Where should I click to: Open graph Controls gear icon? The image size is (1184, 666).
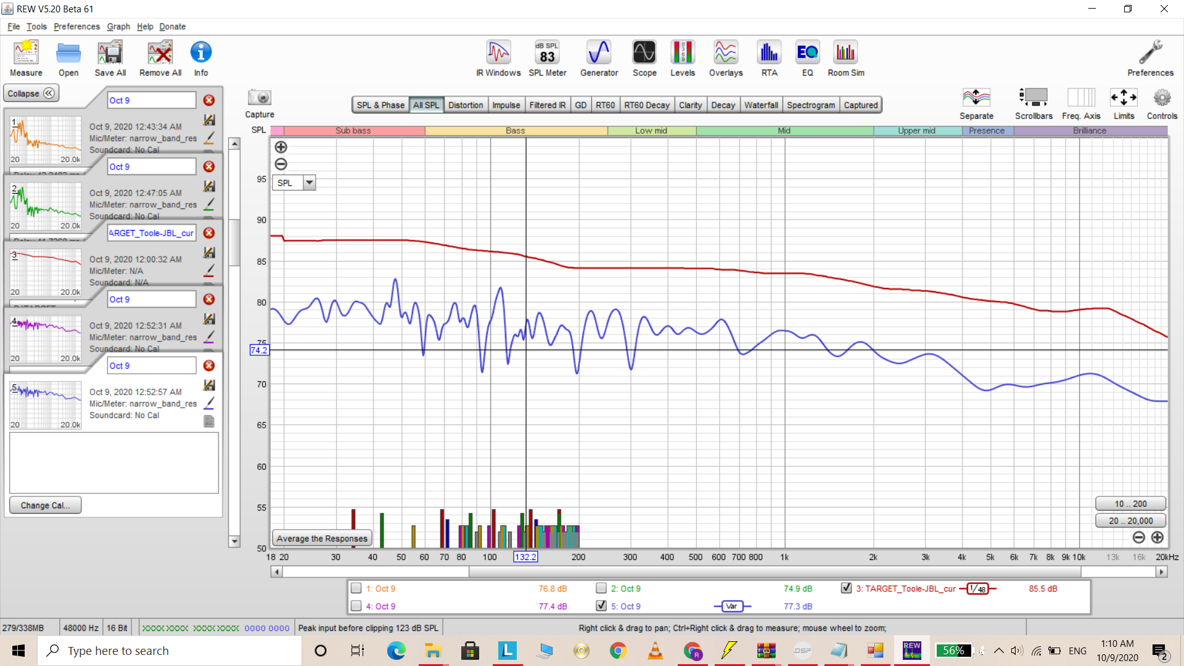coord(1162,104)
